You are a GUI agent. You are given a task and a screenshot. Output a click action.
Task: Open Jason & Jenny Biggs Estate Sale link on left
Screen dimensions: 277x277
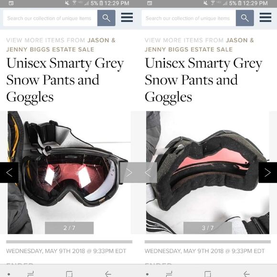[x=61, y=45]
